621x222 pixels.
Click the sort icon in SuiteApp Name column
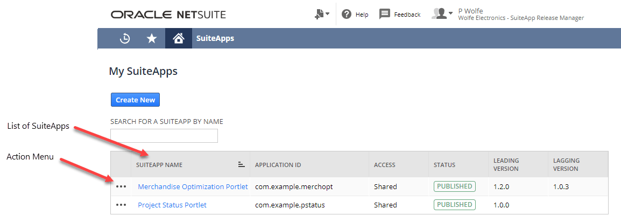click(x=241, y=164)
